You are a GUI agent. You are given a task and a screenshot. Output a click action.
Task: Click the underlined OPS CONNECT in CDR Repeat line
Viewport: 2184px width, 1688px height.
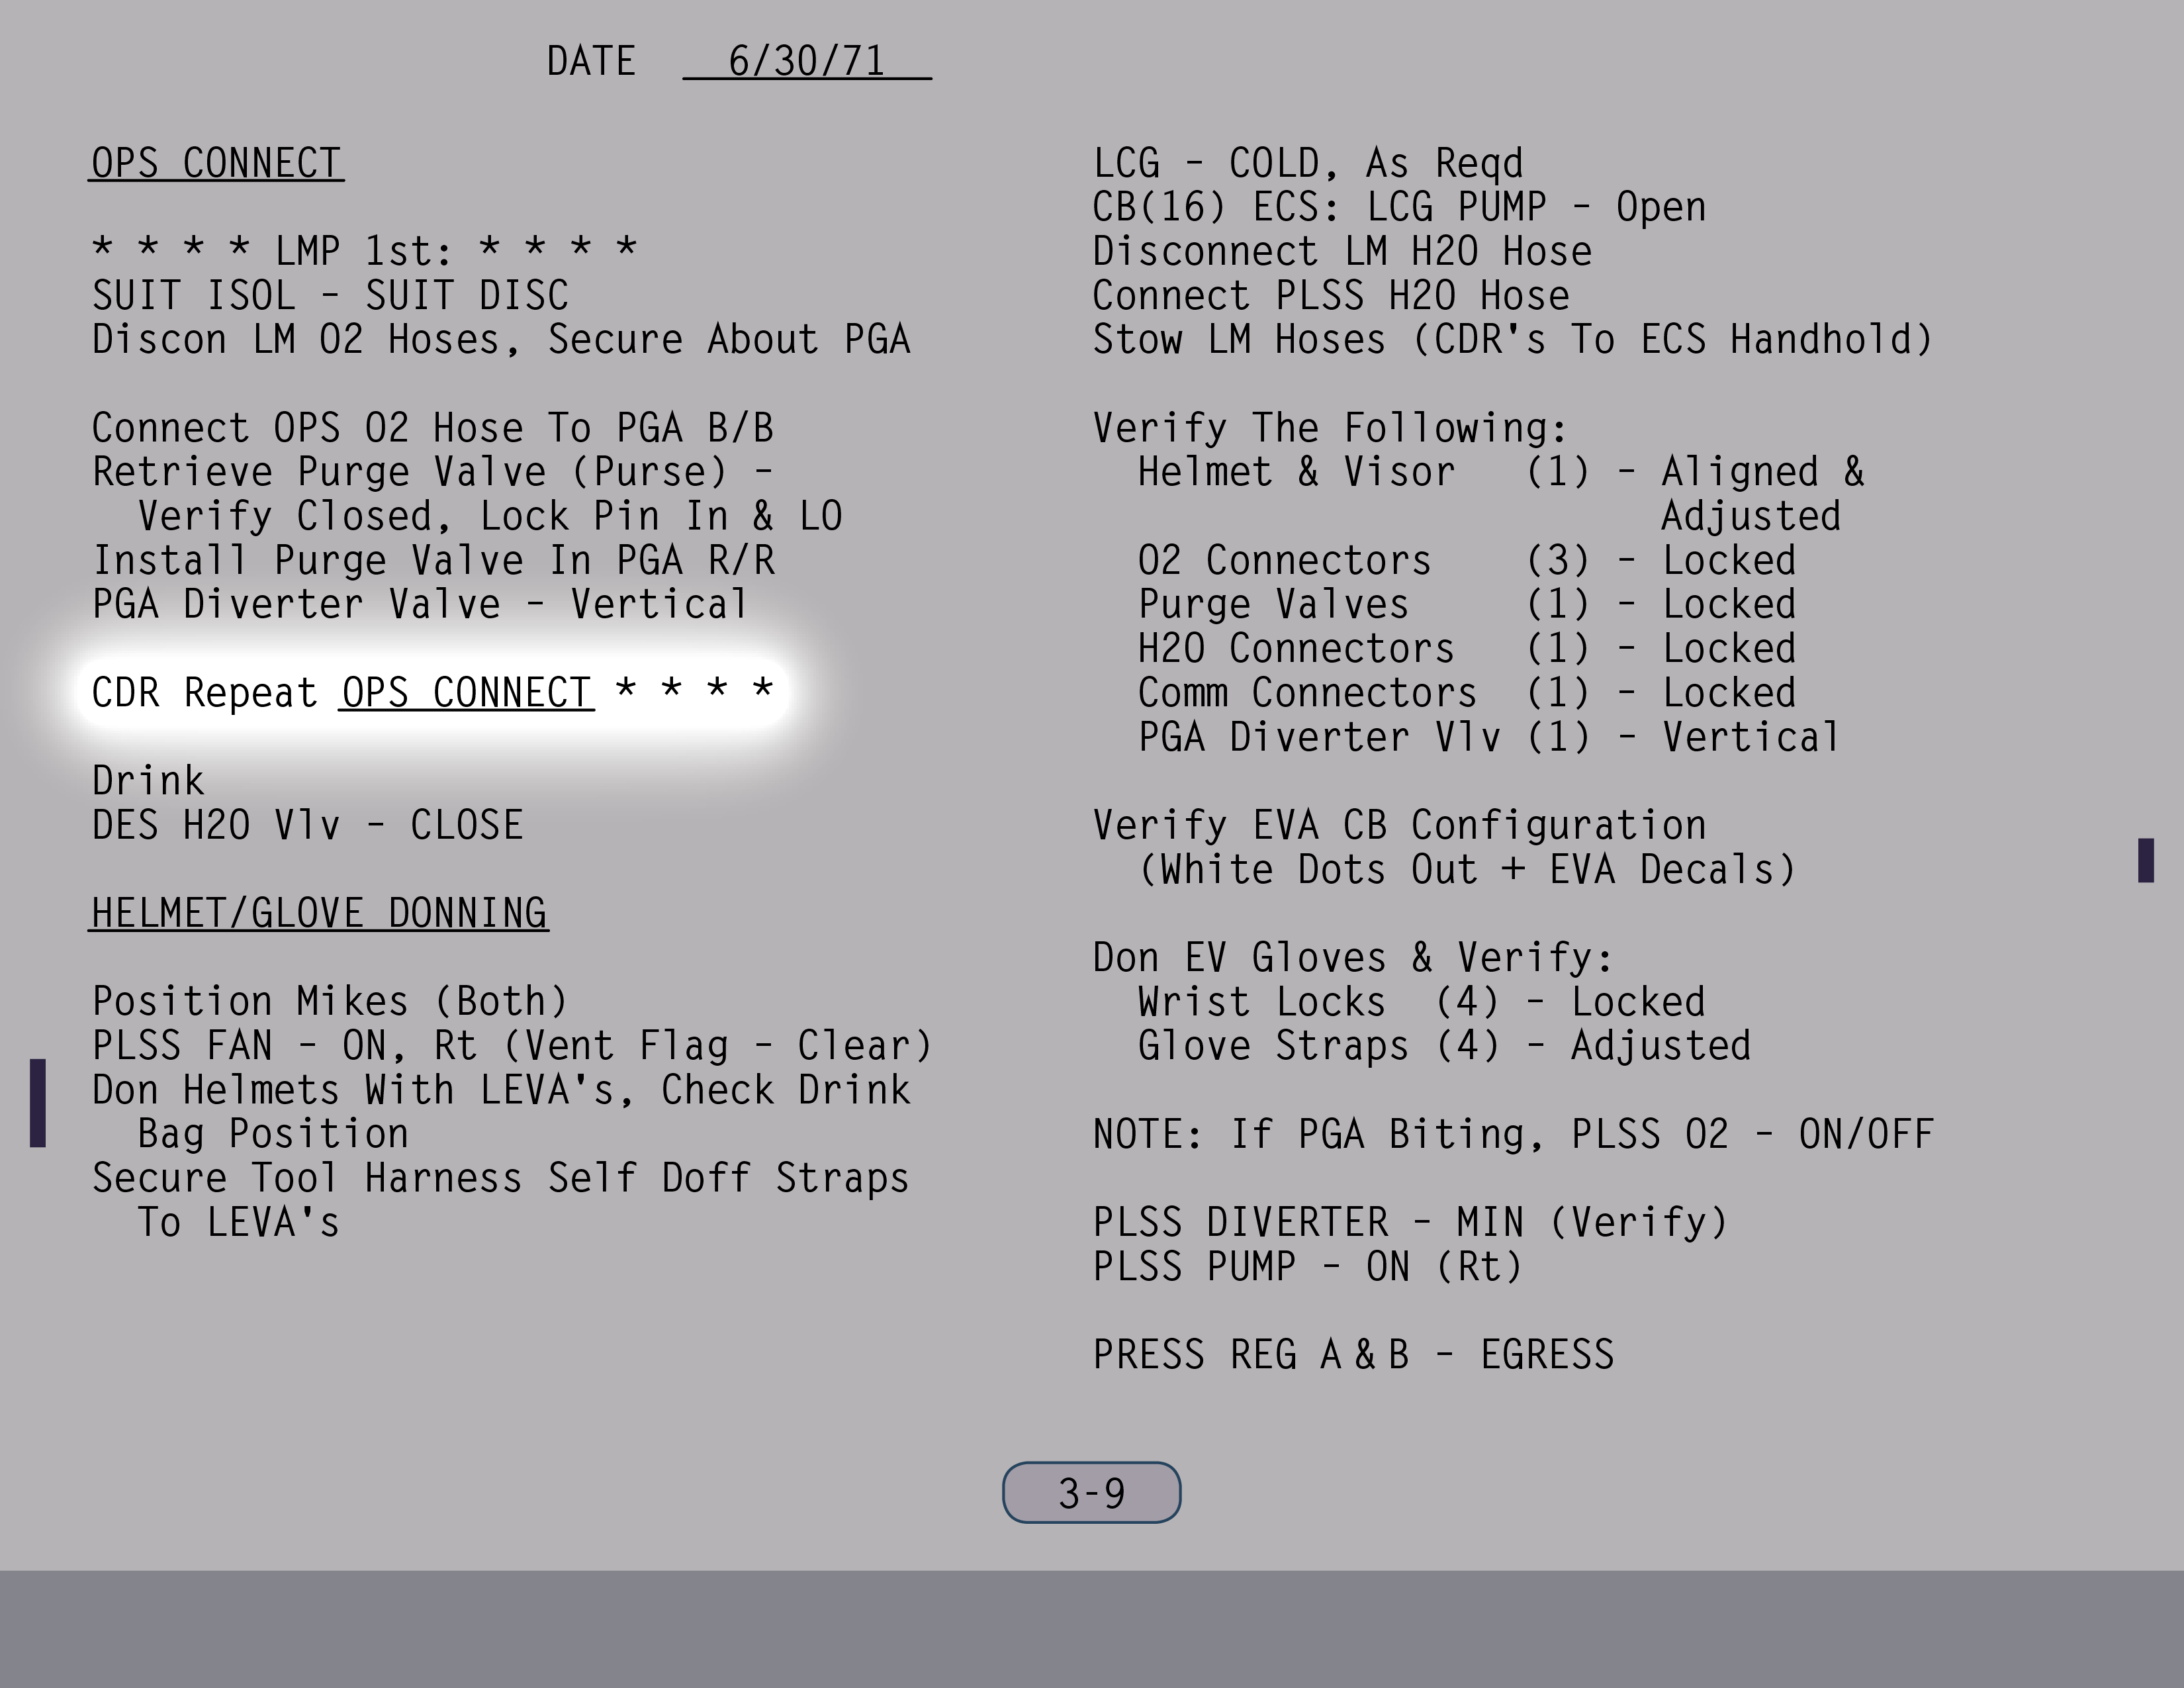coord(466,693)
